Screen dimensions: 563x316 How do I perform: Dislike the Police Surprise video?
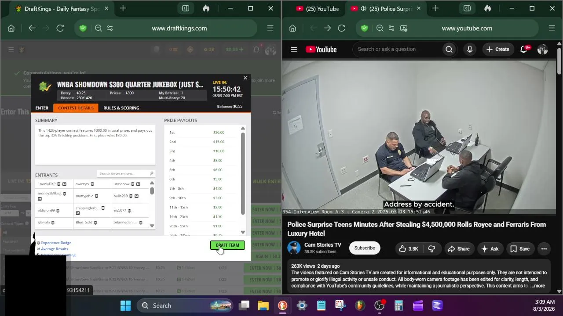click(432, 249)
